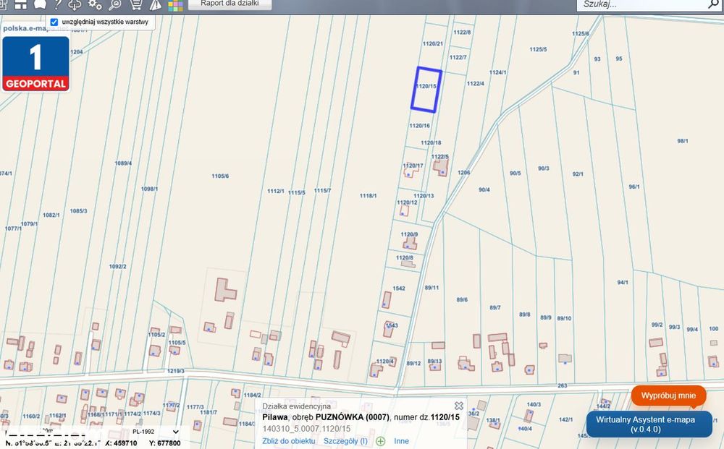
Task: Click the cloud download icon
Action: tap(75, 4)
